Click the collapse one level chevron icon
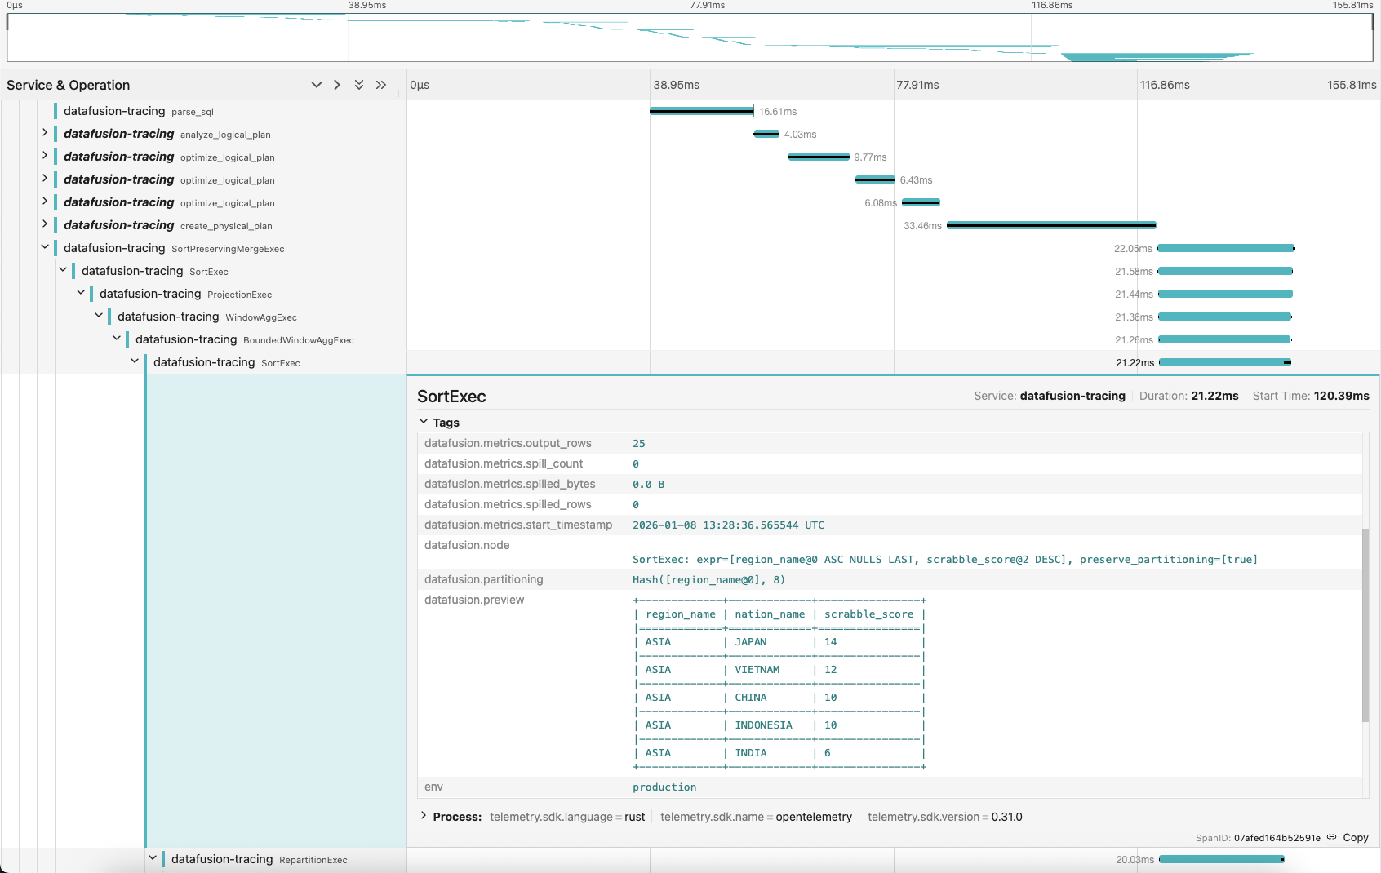1381x873 pixels. (x=337, y=85)
